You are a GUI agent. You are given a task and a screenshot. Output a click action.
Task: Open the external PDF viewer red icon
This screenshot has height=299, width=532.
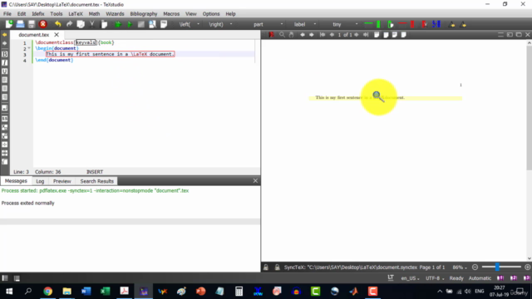(272, 35)
